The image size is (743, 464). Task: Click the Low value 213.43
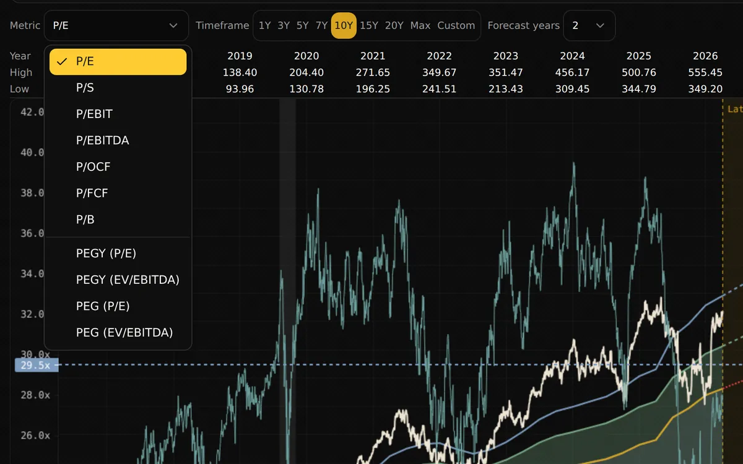(x=506, y=89)
